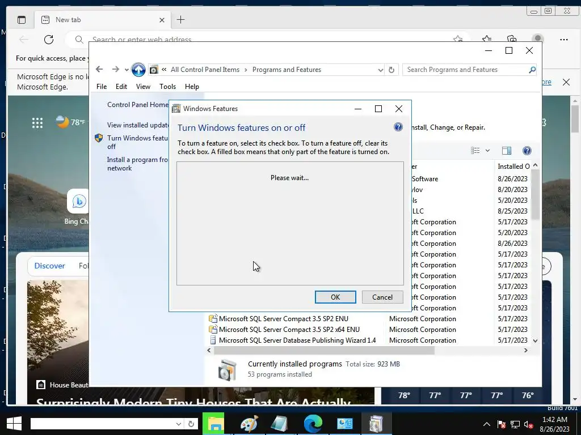The height and width of the screenshot is (435, 581).
Task: Click the up-level blue arrow icon
Action: pos(138,70)
